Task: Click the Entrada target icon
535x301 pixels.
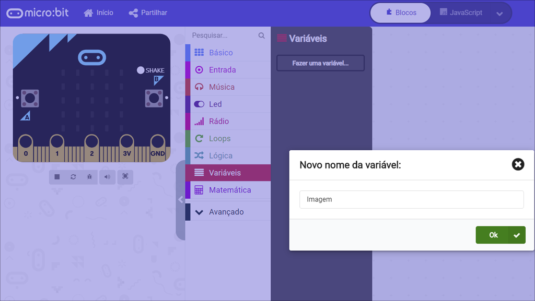Action: (x=199, y=70)
